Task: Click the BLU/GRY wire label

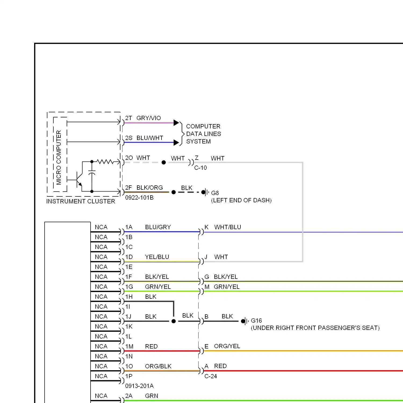Action: [158, 227]
